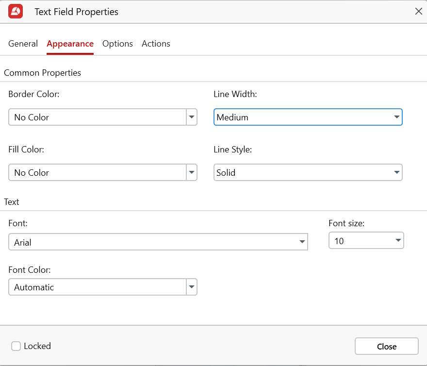This screenshot has height=366, width=427.
Task: Expand the Fill Color dropdown arrow
Action: click(x=192, y=173)
